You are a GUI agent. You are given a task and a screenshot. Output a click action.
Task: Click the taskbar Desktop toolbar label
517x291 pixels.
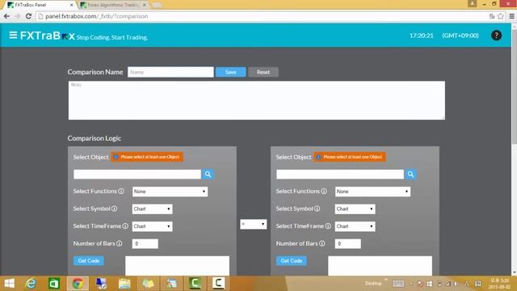pyautogui.click(x=373, y=284)
